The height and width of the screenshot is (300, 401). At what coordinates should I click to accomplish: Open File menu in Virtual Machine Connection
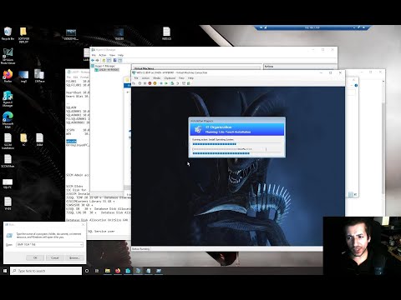pos(136,78)
